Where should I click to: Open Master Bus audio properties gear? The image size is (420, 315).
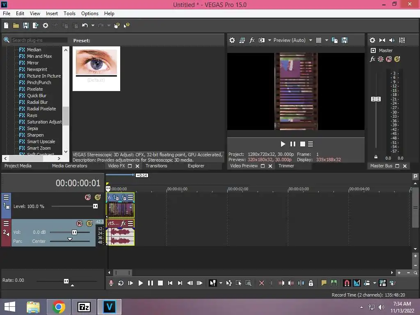pos(372,40)
